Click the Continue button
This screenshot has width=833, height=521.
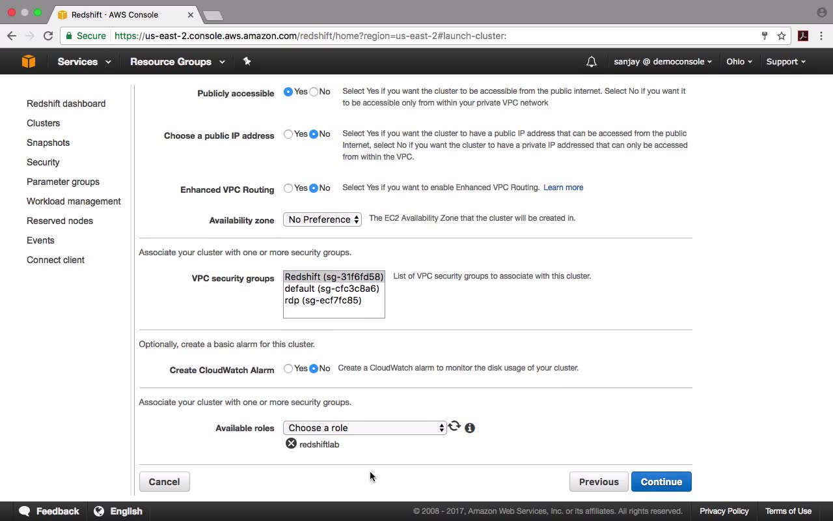[x=661, y=482]
